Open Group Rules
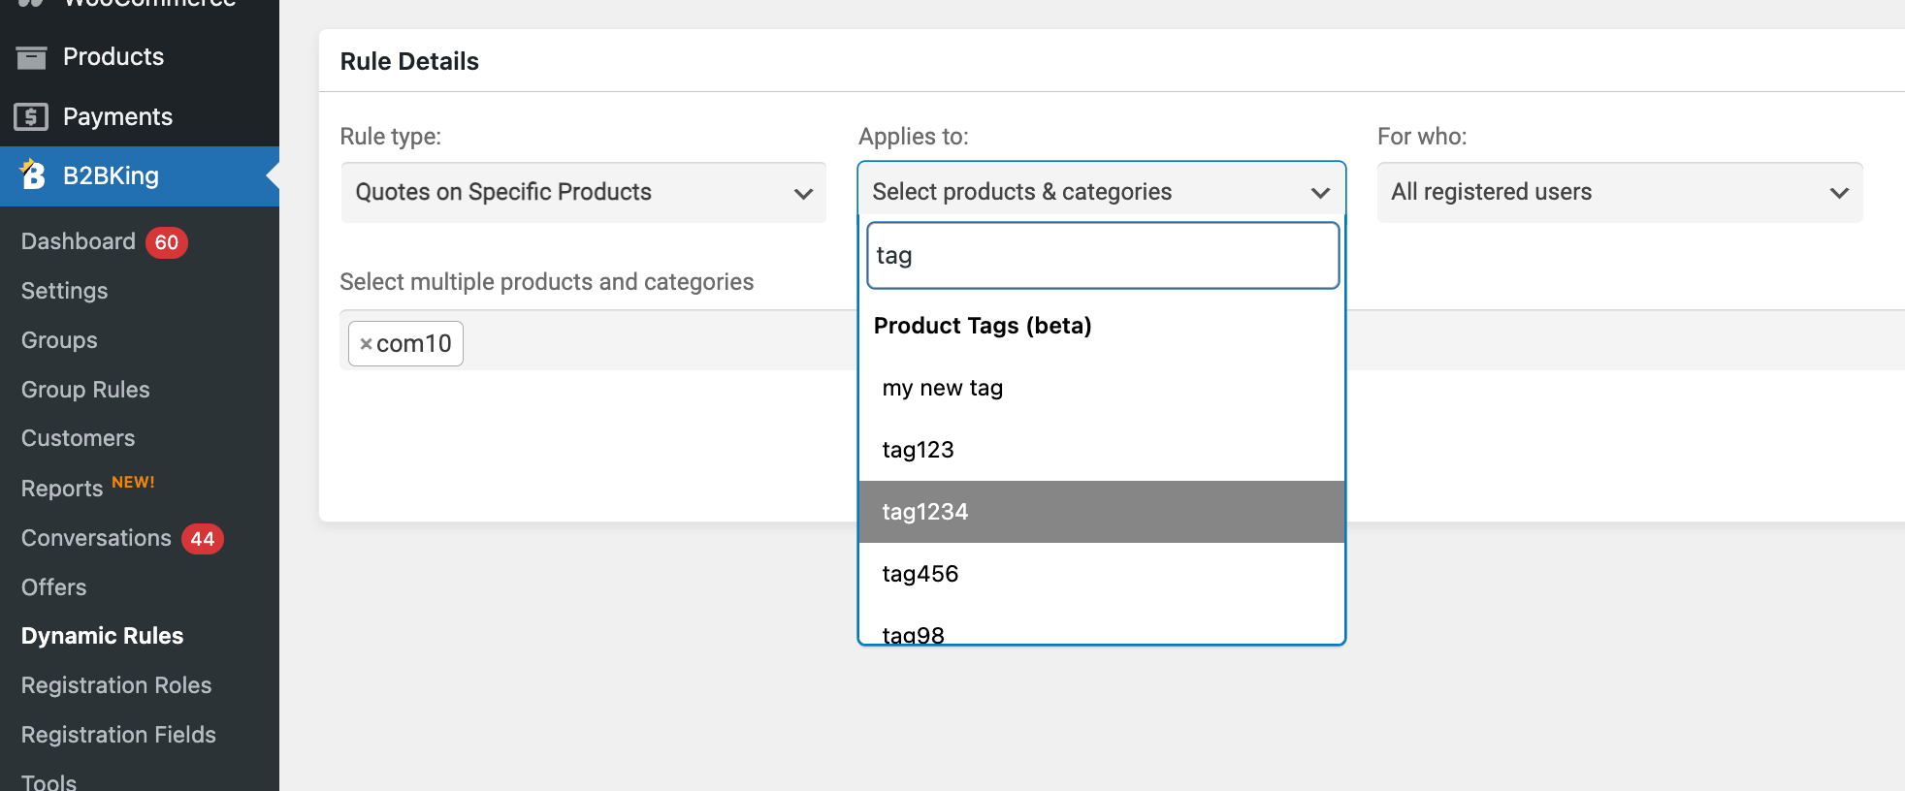The image size is (1905, 791). (x=85, y=390)
